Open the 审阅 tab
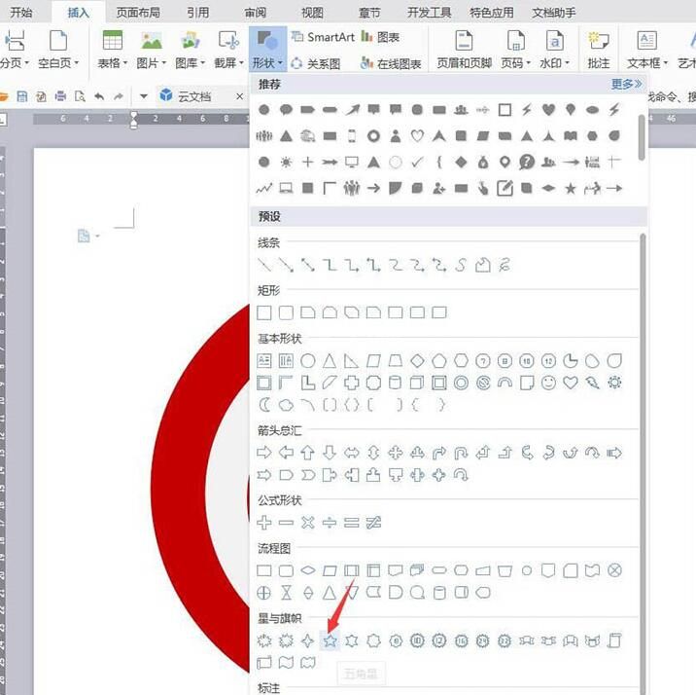Image resolution: width=696 pixels, height=695 pixels. click(x=256, y=12)
